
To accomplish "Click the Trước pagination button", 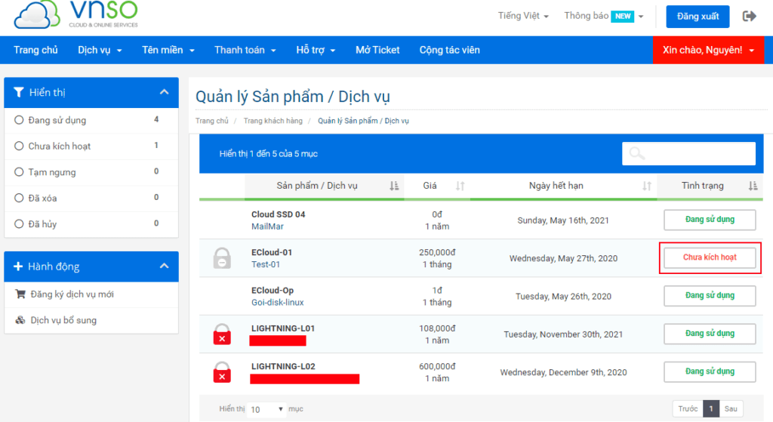I will 688,408.
